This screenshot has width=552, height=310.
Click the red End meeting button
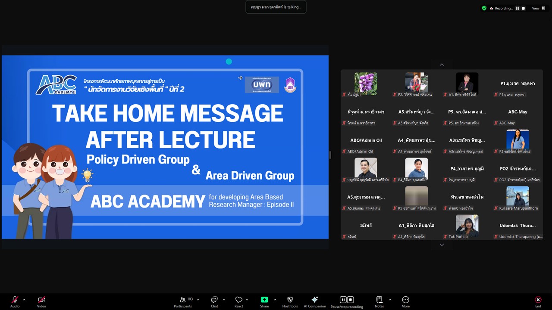(x=538, y=302)
